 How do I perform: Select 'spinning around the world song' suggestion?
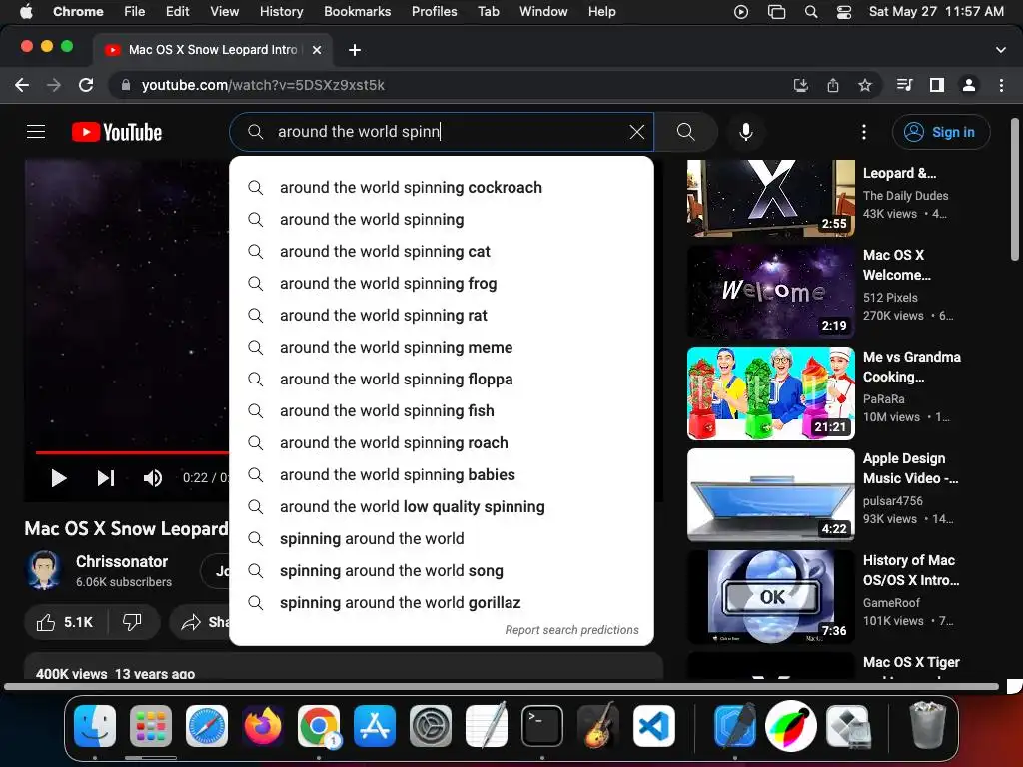pyautogui.click(x=441, y=570)
